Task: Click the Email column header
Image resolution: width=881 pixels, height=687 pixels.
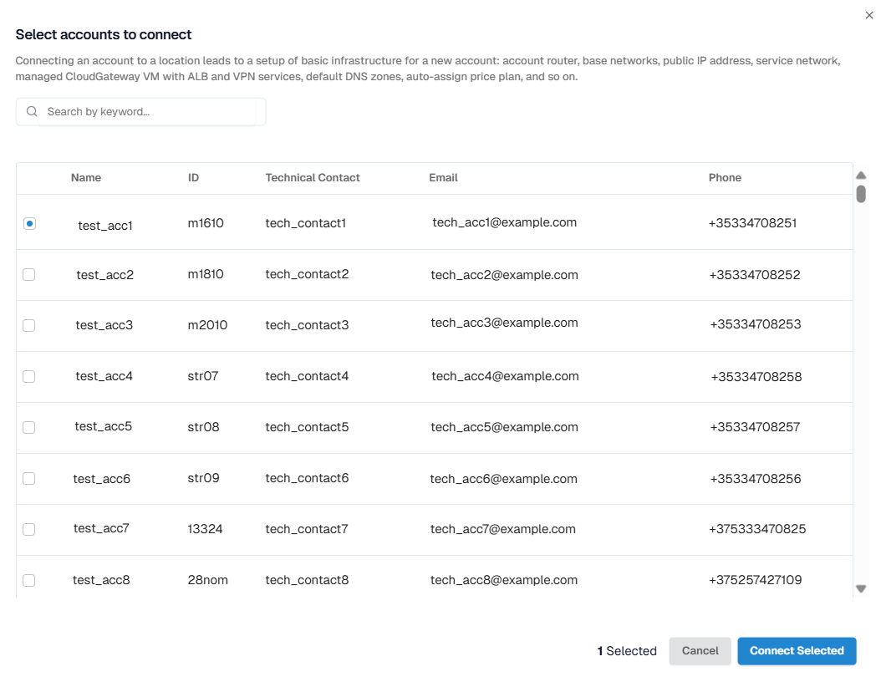Action: (443, 178)
